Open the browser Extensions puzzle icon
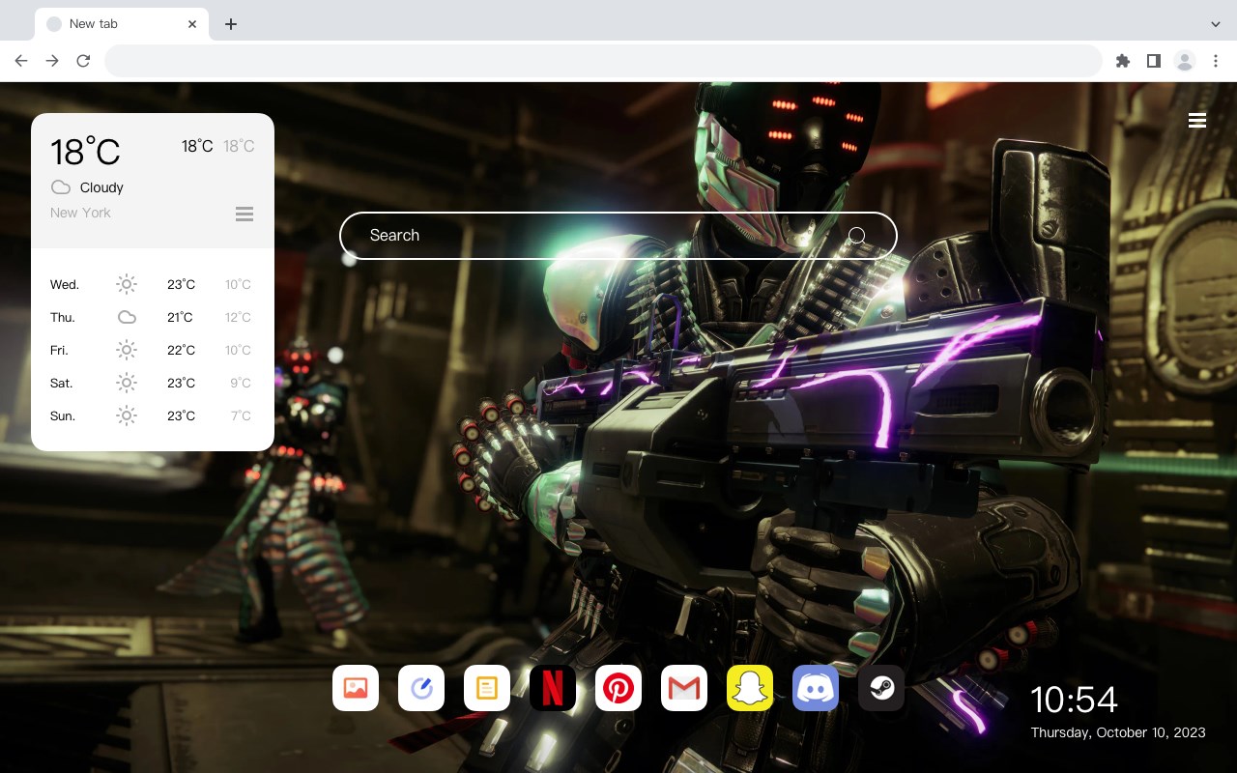1237x773 pixels. pos(1122,61)
